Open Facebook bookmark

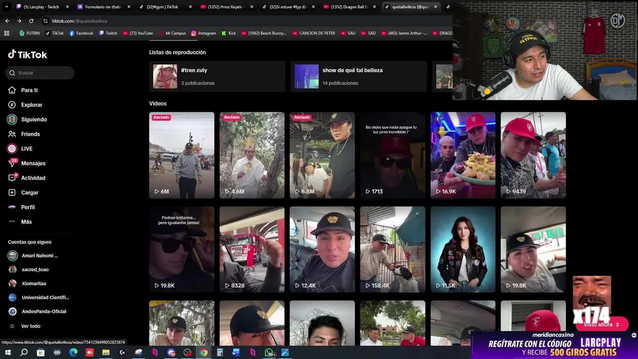[x=81, y=33]
